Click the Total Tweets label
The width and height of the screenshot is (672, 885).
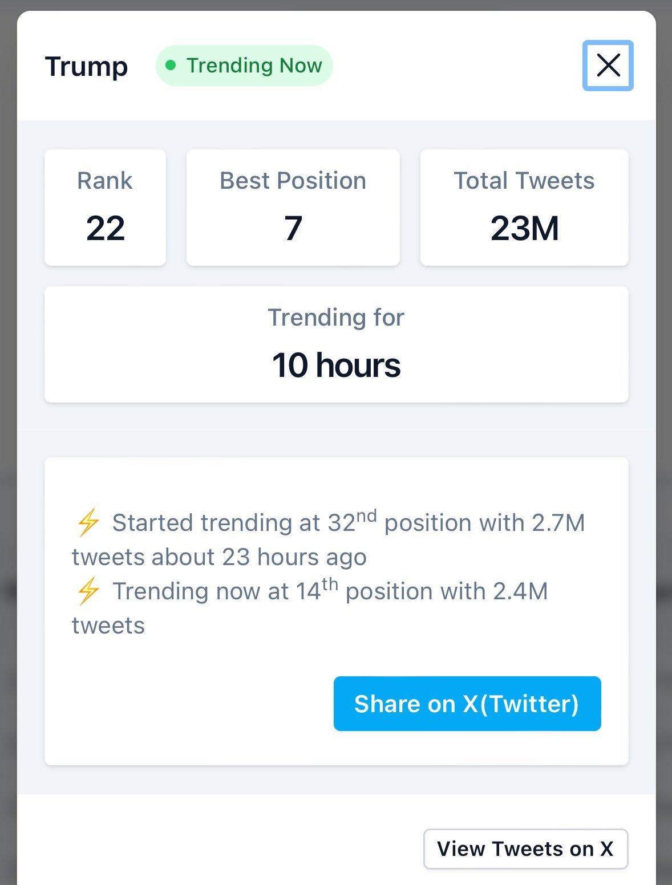(x=524, y=181)
